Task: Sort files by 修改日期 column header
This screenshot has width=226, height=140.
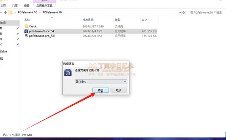Action: pos(88,20)
